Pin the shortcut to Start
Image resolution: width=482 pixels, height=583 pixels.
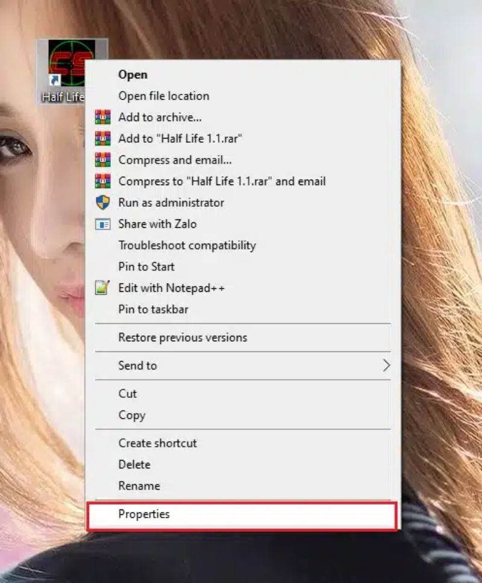point(146,266)
